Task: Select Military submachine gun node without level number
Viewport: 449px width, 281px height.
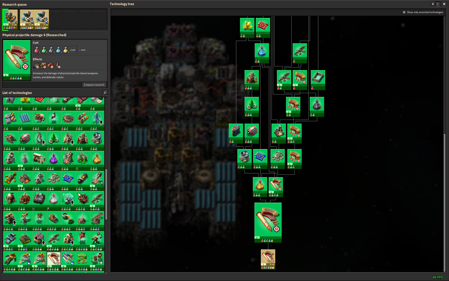Action: click(300, 53)
